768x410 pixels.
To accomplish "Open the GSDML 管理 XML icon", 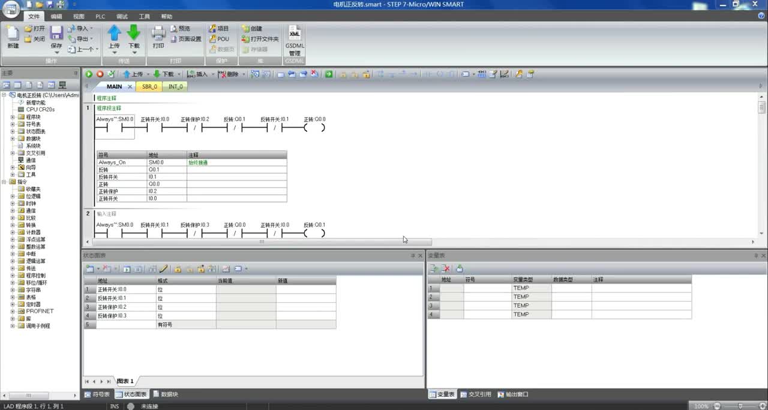I will (x=295, y=33).
